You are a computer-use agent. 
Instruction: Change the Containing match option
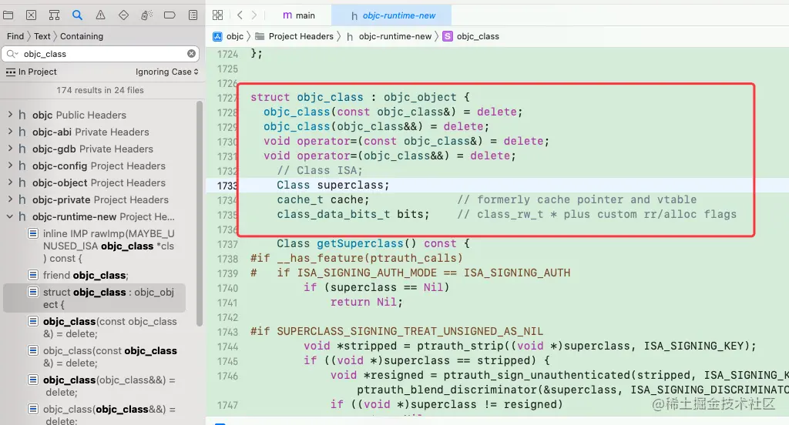click(82, 36)
